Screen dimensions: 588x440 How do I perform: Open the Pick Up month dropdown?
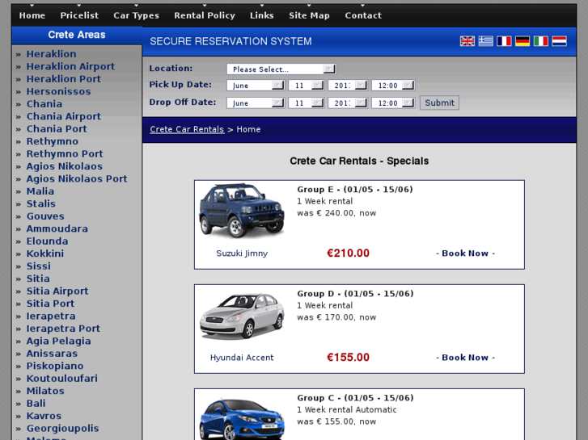(256, 86)
